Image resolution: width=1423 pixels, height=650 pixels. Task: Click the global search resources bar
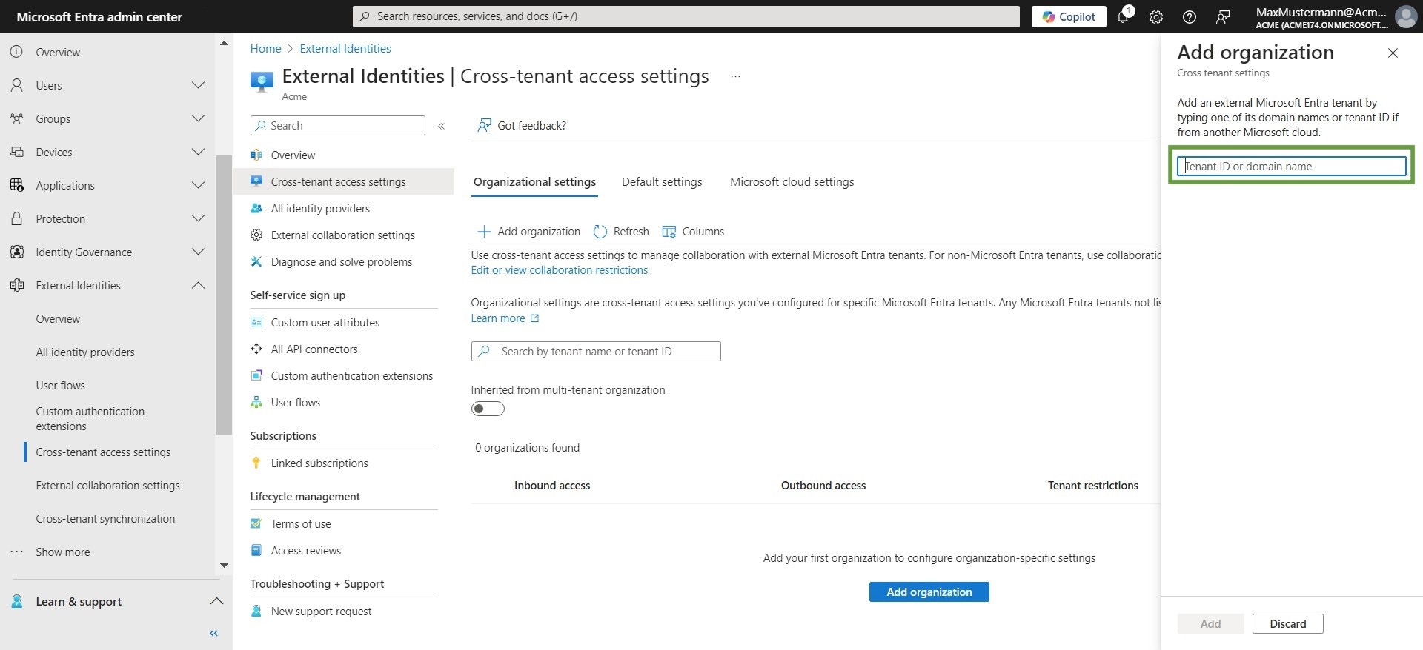tap(686, 16)
